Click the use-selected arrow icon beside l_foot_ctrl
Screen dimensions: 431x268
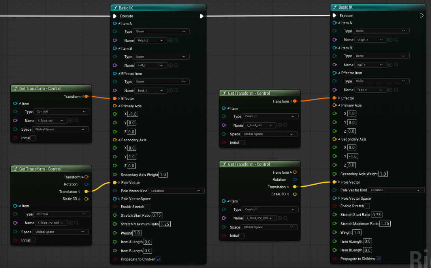71,120
